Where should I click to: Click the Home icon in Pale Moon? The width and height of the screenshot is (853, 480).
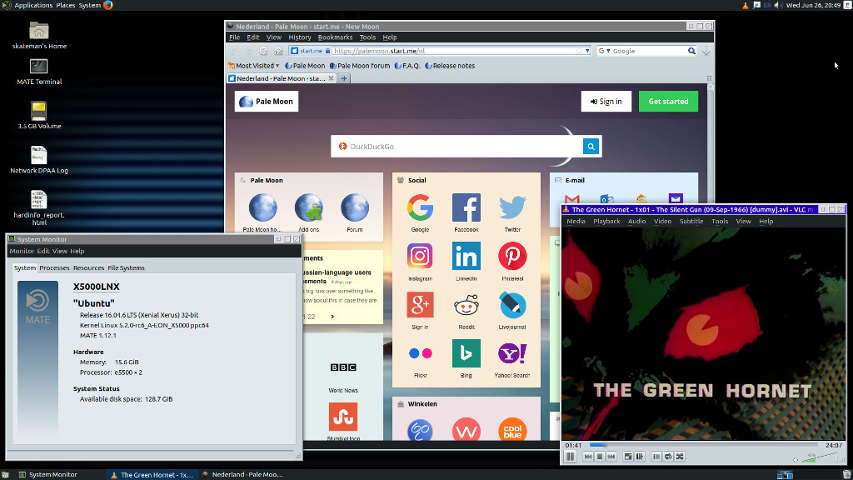[x=278, y=51]
